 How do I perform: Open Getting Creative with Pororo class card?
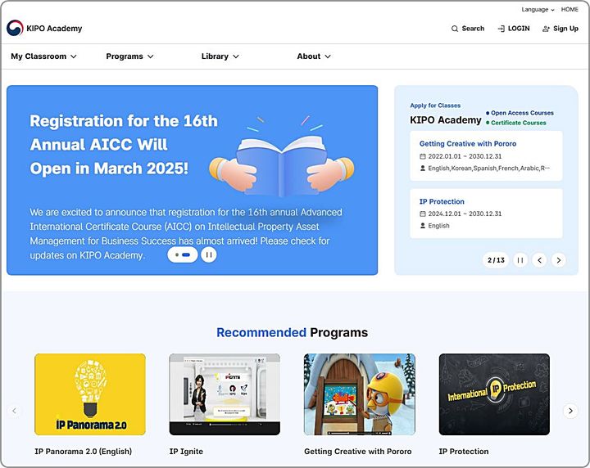point(486,155)
